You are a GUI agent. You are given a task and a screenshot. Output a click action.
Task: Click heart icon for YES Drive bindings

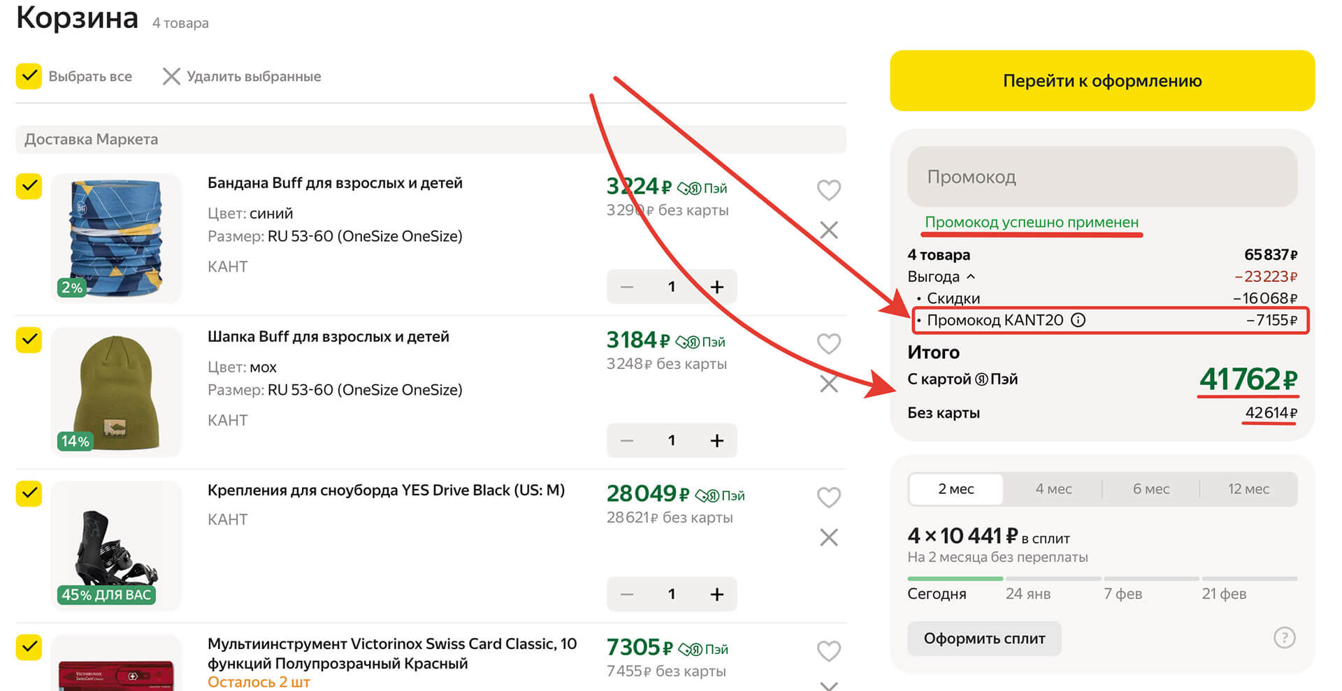[828, 497]
